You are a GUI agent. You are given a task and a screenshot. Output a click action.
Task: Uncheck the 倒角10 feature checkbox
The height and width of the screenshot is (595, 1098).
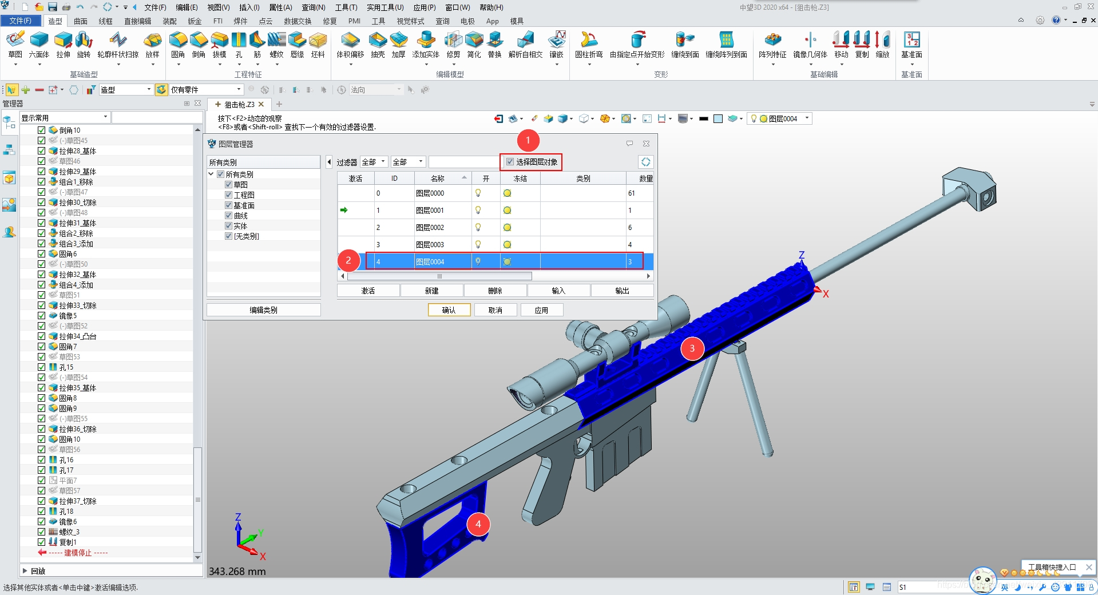pos(41,130)
